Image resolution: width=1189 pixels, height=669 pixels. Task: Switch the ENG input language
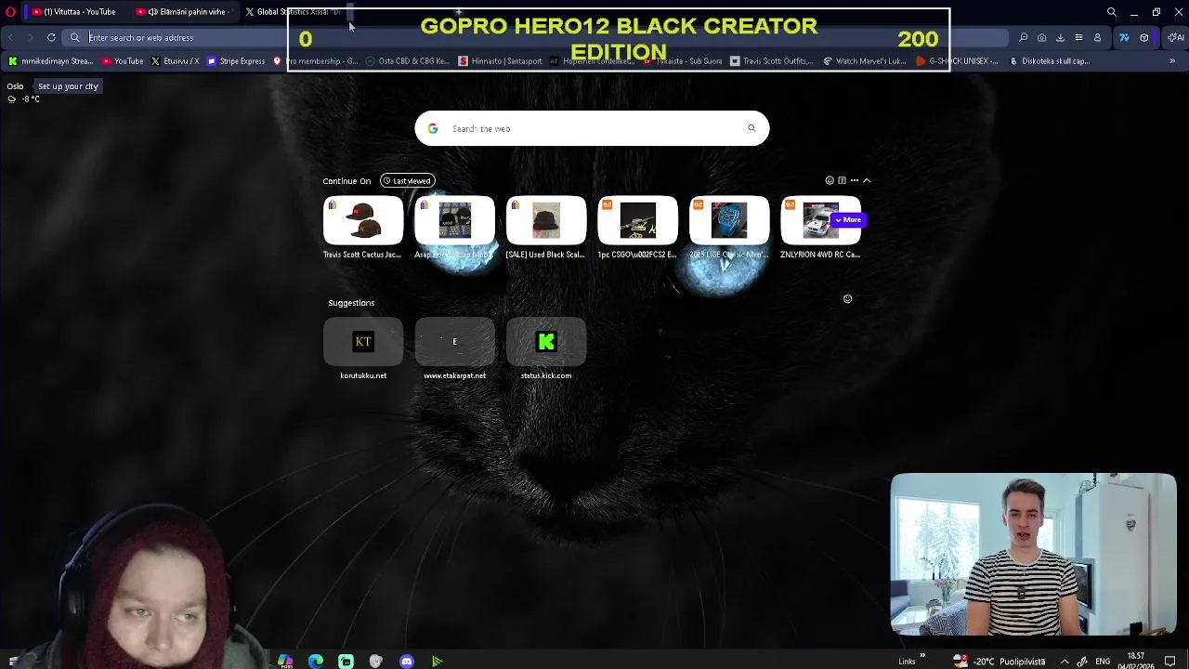(x=1103, y=662)
